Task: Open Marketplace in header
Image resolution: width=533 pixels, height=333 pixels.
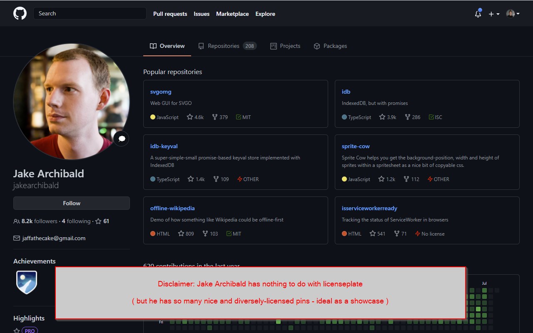Action: pos(232,14)
